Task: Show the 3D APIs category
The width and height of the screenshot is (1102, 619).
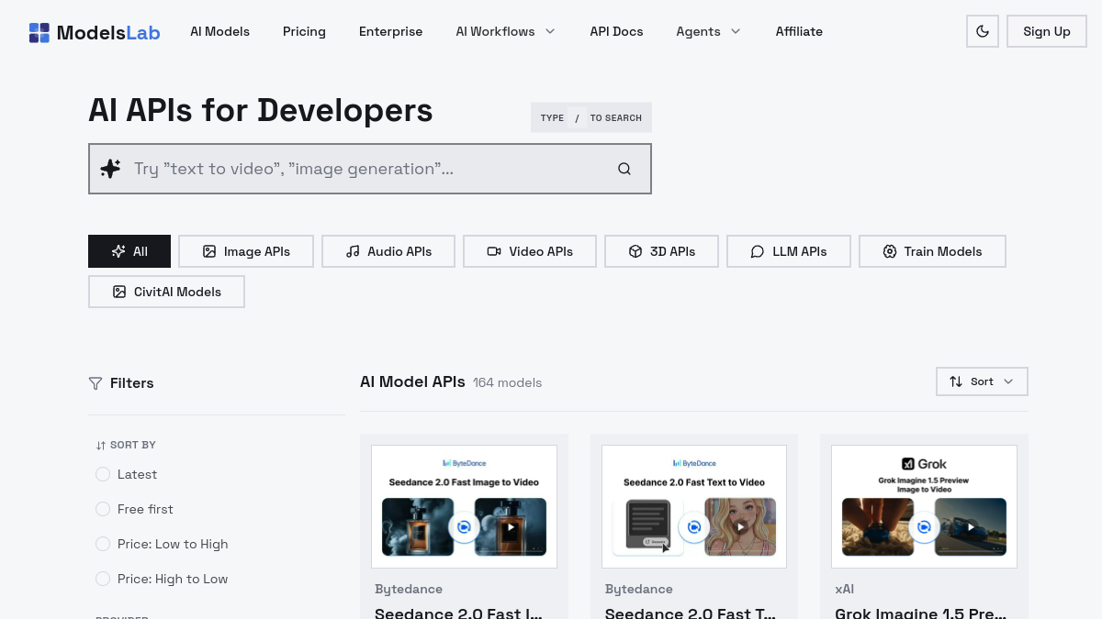Action: tap(661, 251)
